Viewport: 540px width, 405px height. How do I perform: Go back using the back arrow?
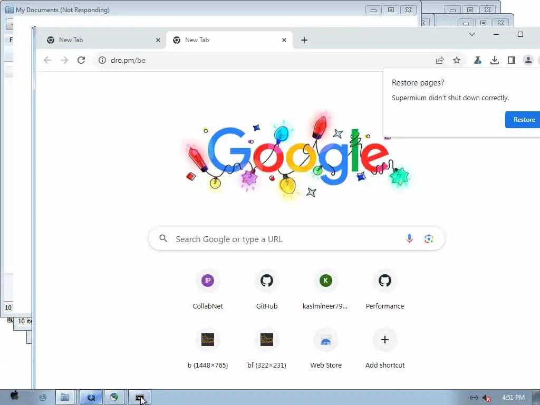[47, 60]
